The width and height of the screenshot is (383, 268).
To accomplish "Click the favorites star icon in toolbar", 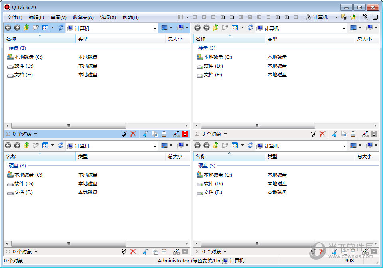I will pos(353,17).
